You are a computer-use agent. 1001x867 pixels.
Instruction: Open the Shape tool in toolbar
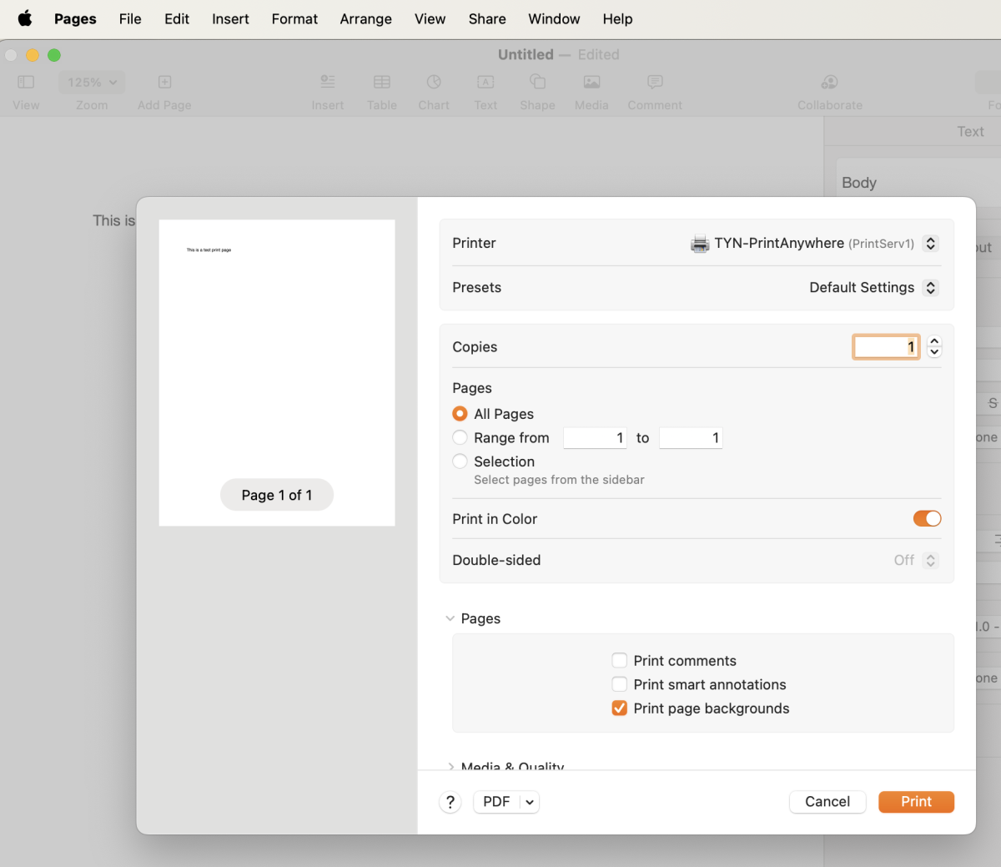point(537,83)
